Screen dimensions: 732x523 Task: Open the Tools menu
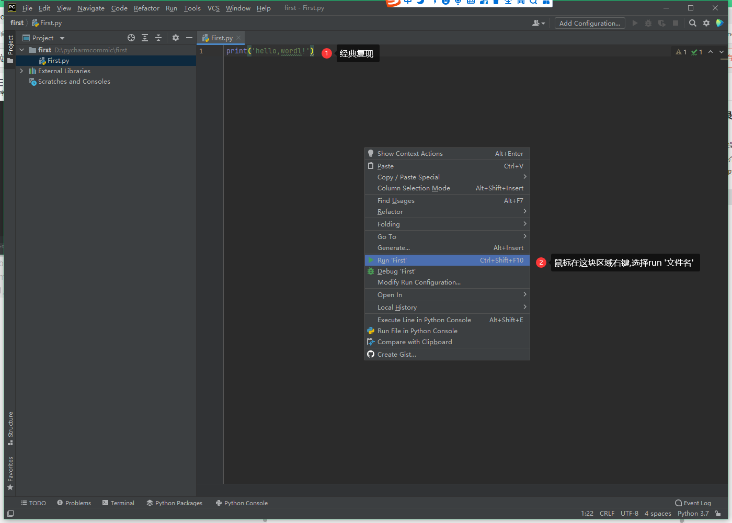pyautogui.click(x=192, y=8)
